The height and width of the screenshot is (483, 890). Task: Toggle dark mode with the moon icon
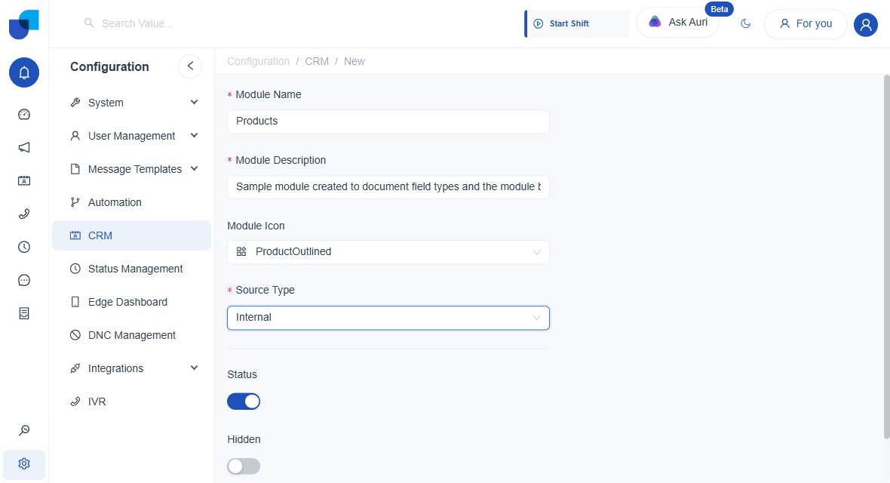click(746, 23)
